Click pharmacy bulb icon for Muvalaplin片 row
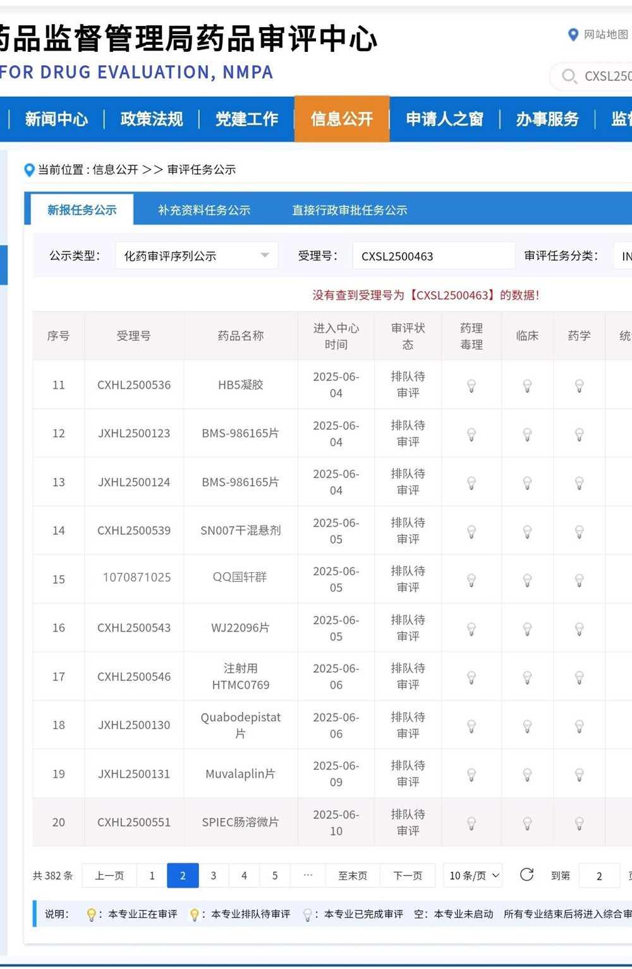Viewport: 632px width, 969px height. tap(579, 775)
